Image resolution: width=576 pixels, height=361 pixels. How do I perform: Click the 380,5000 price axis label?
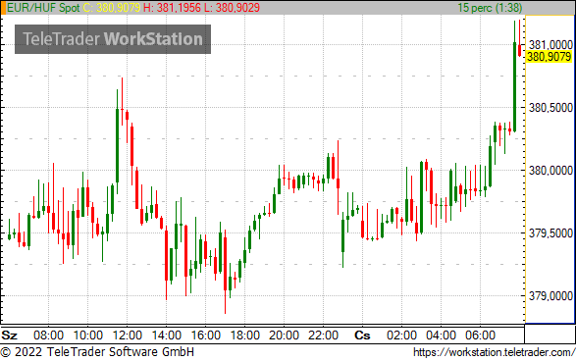click(x=550, y=108)
